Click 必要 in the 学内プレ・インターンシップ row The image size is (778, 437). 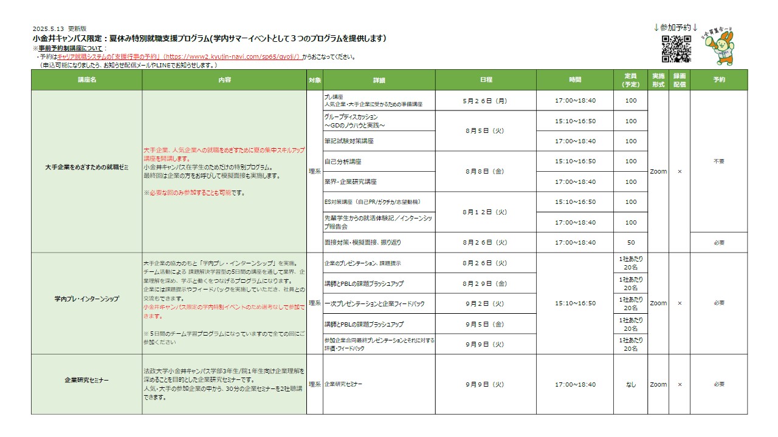coord(719,303)
